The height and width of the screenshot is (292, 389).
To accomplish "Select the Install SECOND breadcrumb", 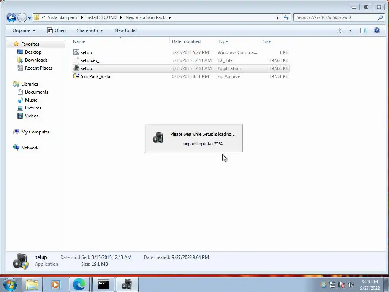I will click(x=101, y=17).
